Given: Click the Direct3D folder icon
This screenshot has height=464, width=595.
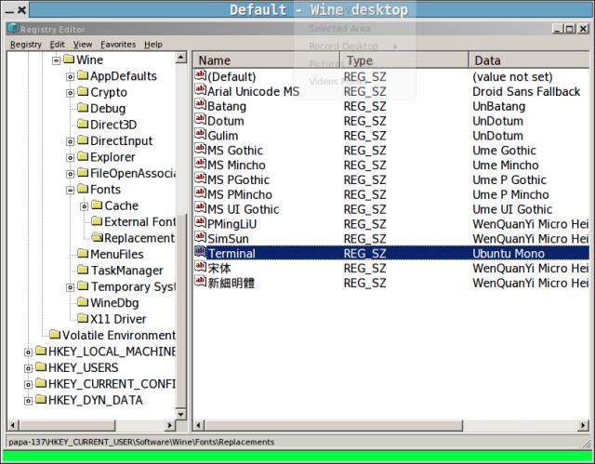Looking at the screenshot, I should 82,126.
